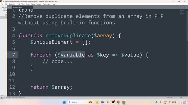This screenshot has height=105, width=188.
Task: Open the clock and date in the taskbar
Action: (182, 102)
